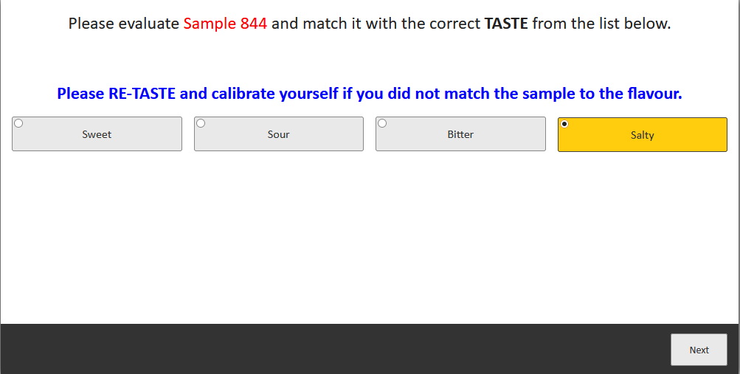Click the word Salty label text

(x=643, y=135)
